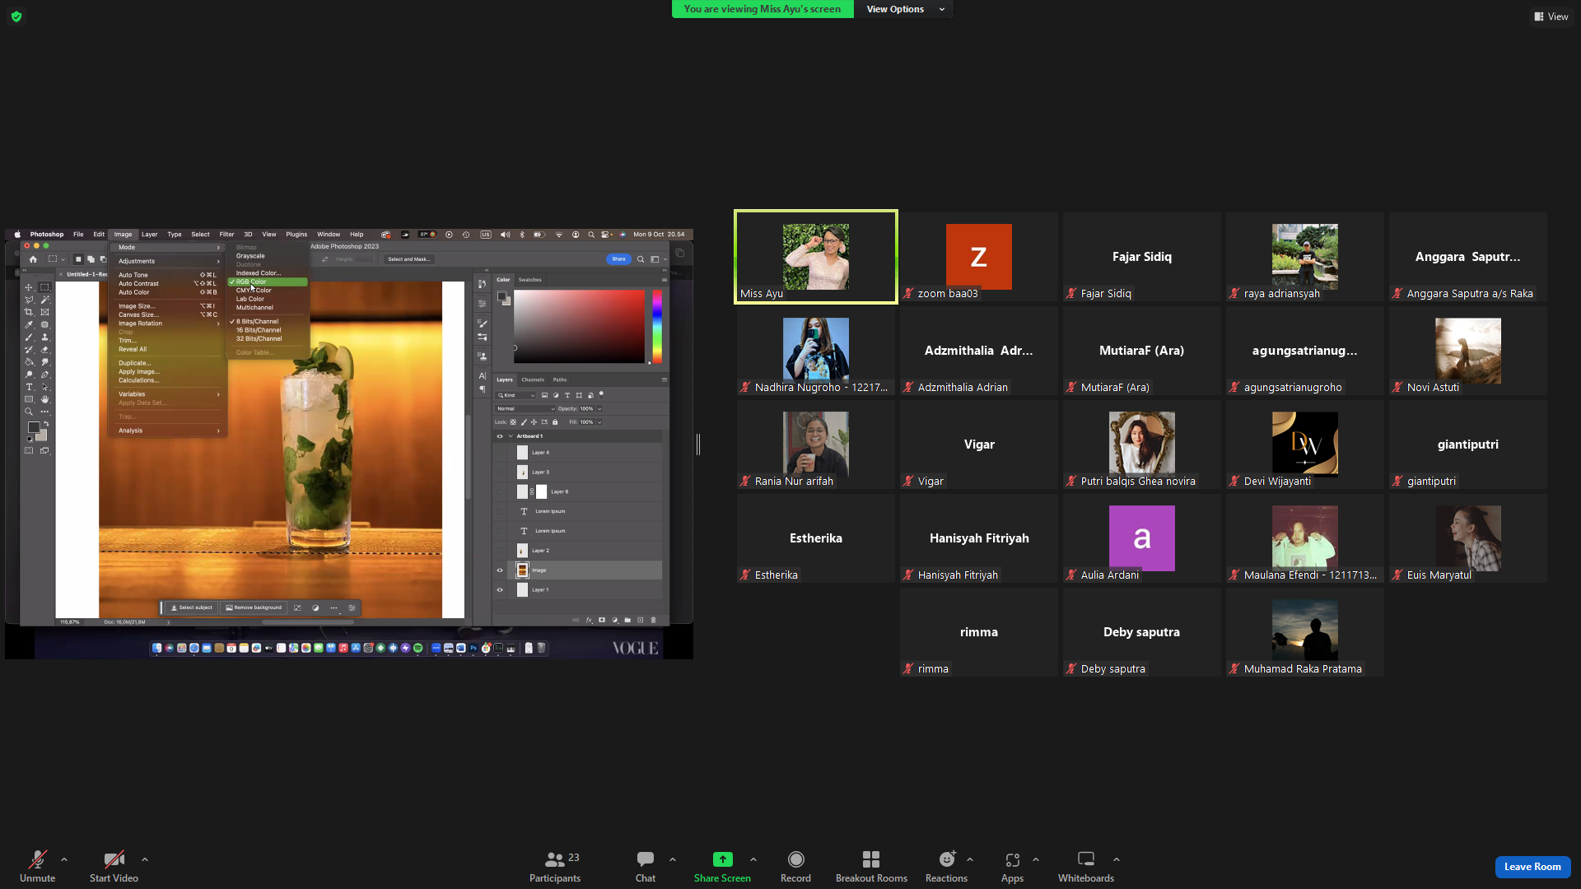The width and height of the screenshot is (1581, 889).
Task: Toggle lock all layer icon
Action: tap(555, 422)
